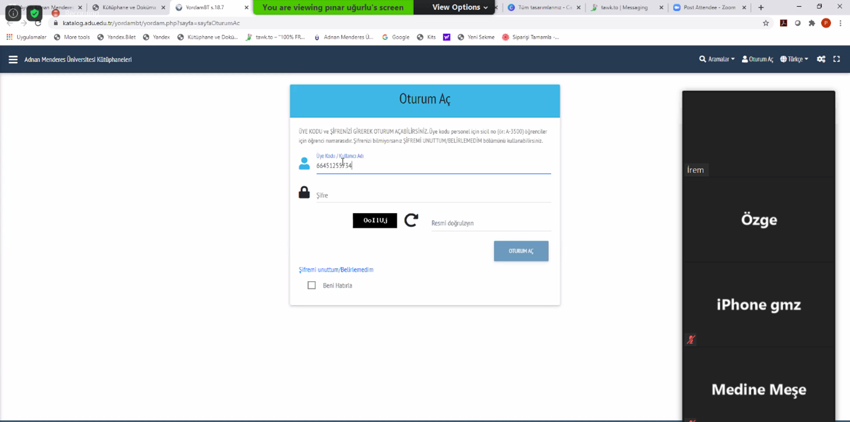Refresh the captcha image
The width and height of the screenshot is (850, 422).
pos(412,220)
